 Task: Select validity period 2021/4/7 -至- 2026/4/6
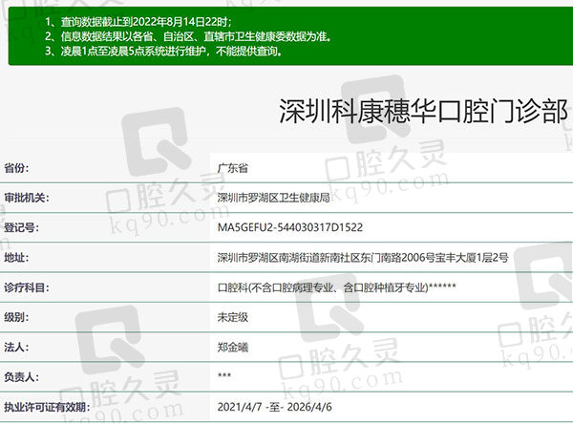tap(274, 407)
